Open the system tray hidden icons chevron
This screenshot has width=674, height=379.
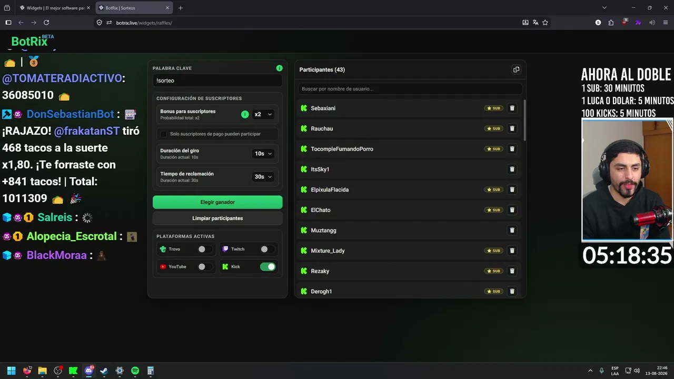(x=590, y=371)
